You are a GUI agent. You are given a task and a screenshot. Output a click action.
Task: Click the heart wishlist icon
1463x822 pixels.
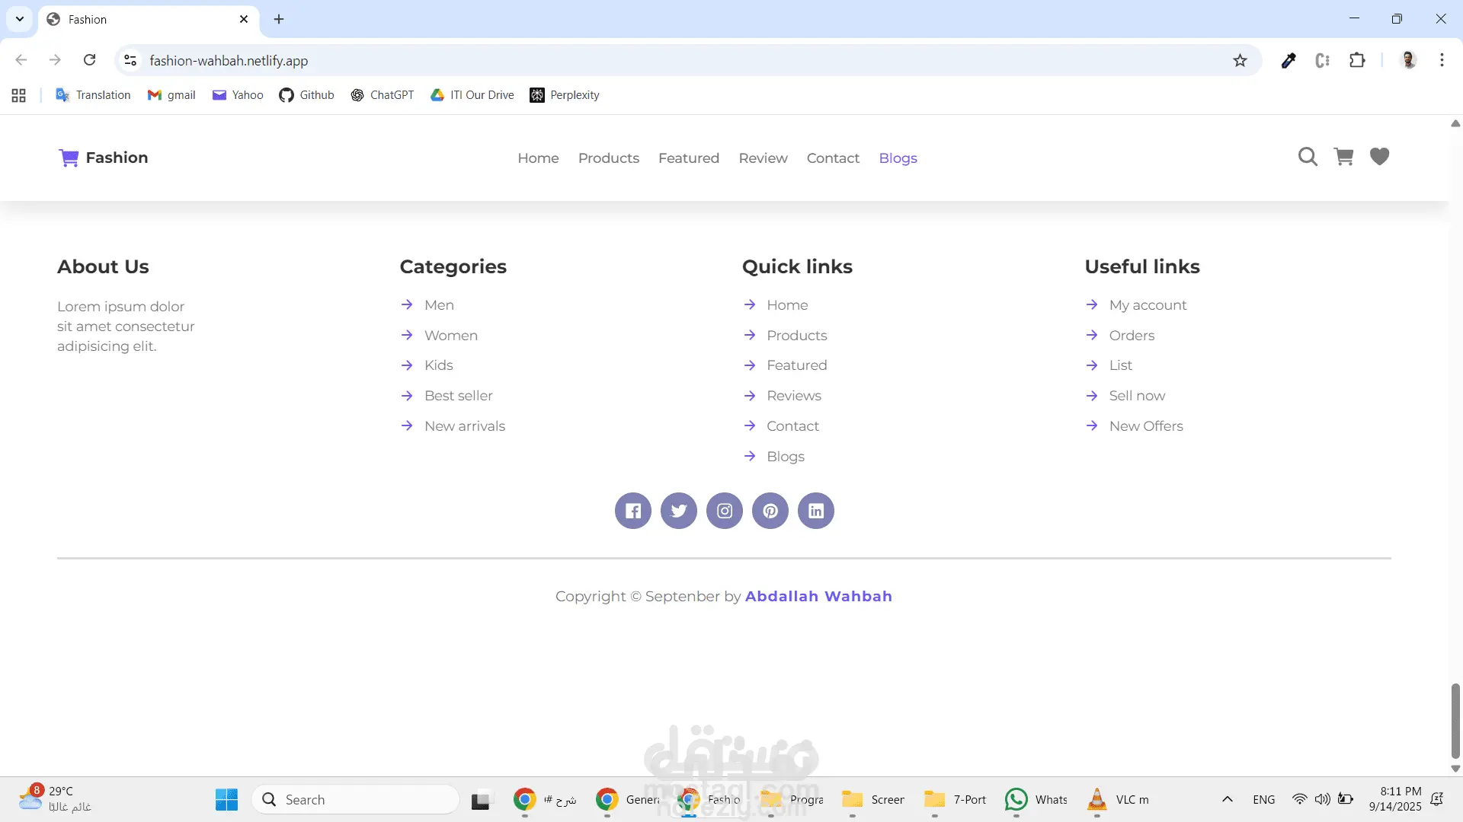click(x=1379, y=157)
